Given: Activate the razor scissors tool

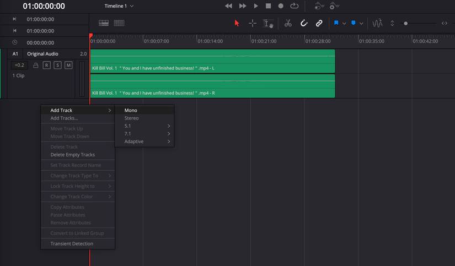Looking at the screenshot, I should coord(288,23).
